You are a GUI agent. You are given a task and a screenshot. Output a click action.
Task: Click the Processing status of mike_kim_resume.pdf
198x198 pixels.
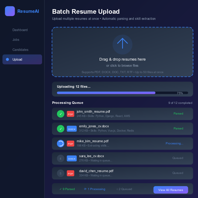coord(174,143)
